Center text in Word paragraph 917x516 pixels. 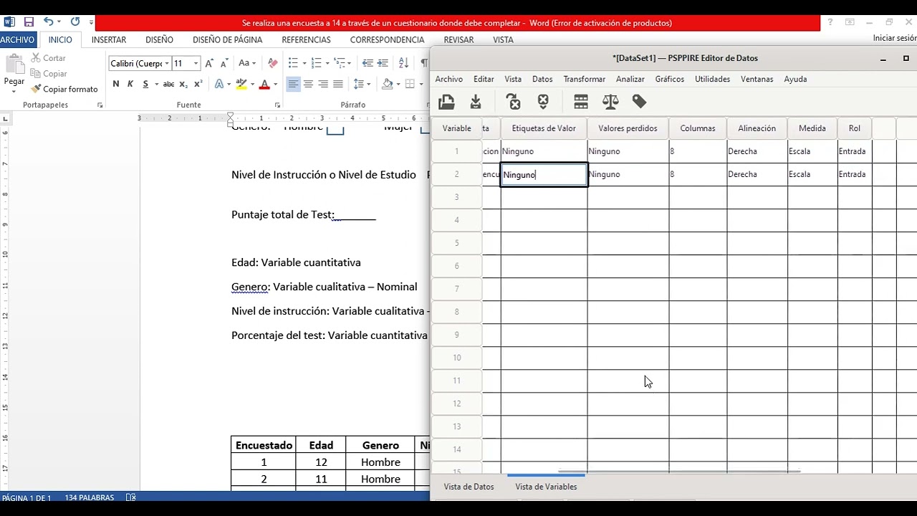[308, 84]
